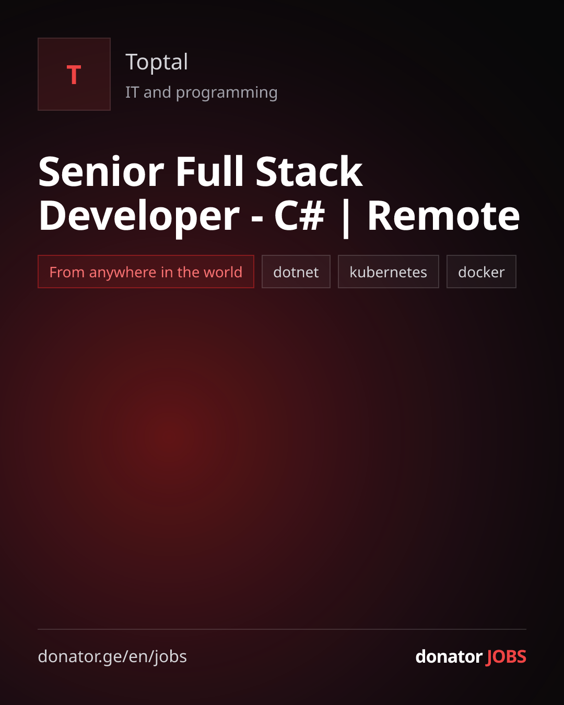Select the dotnet skill tag
Viewport: 564px width, 705px height.
click(296, 272)
